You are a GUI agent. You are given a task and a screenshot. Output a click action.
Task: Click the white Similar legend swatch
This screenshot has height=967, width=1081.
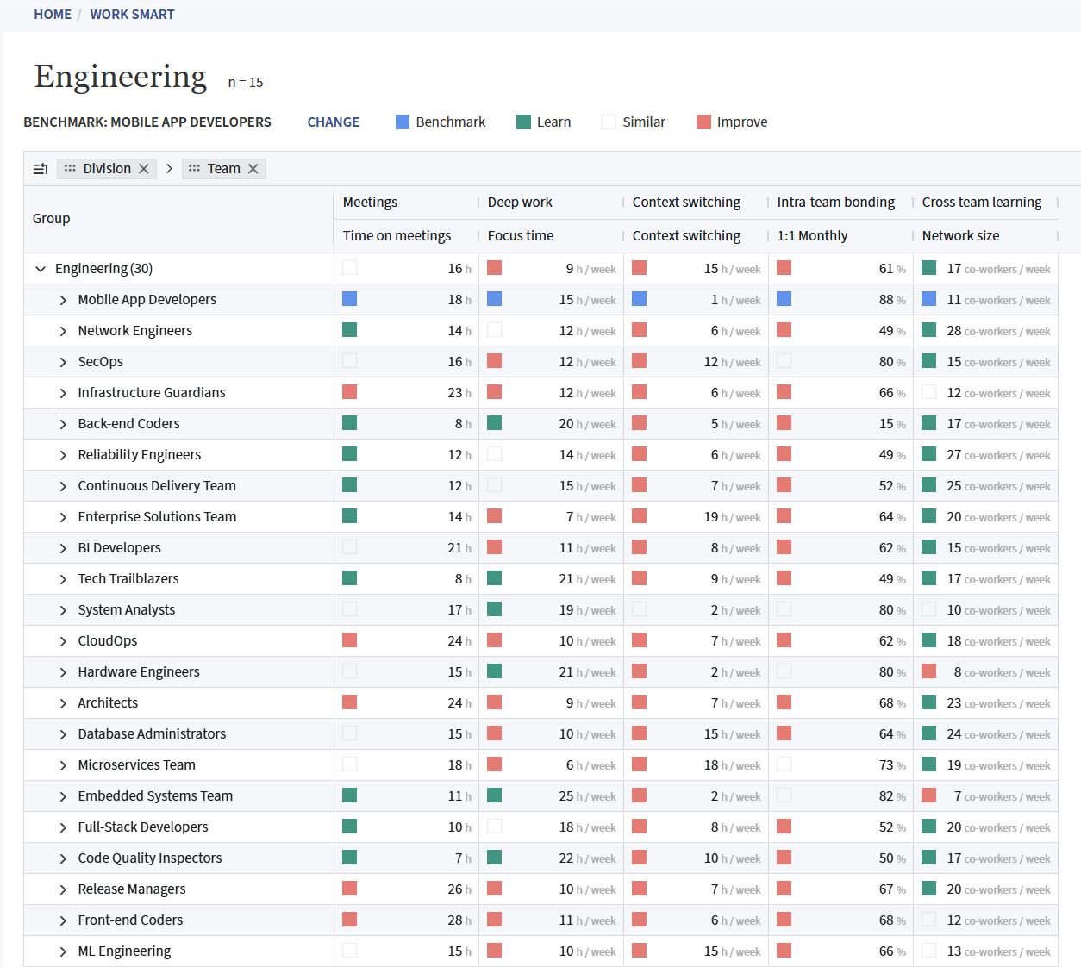tap(609, 122)
